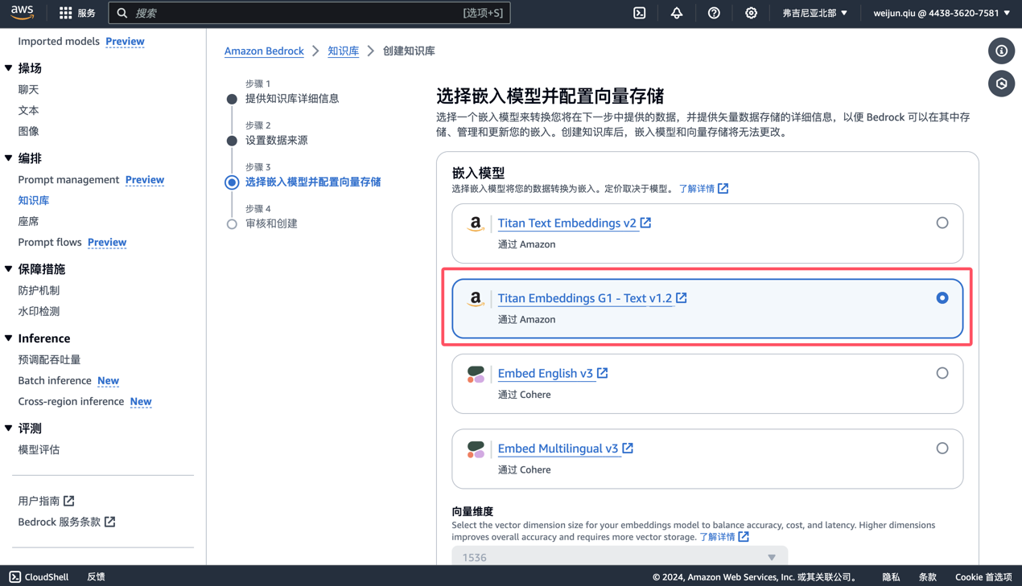This screenshot has height=586, width=1022.
Task: Open the 弗吉尼亚北部 region dropdown
Action: click(x=814, y=13)
